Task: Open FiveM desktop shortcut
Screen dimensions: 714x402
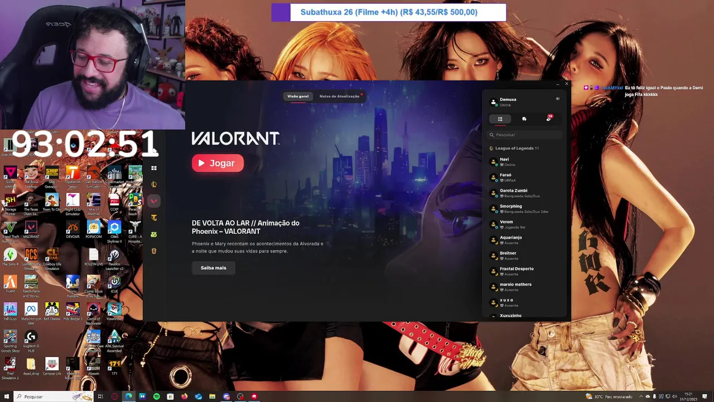Action: [x=10, y=285]
